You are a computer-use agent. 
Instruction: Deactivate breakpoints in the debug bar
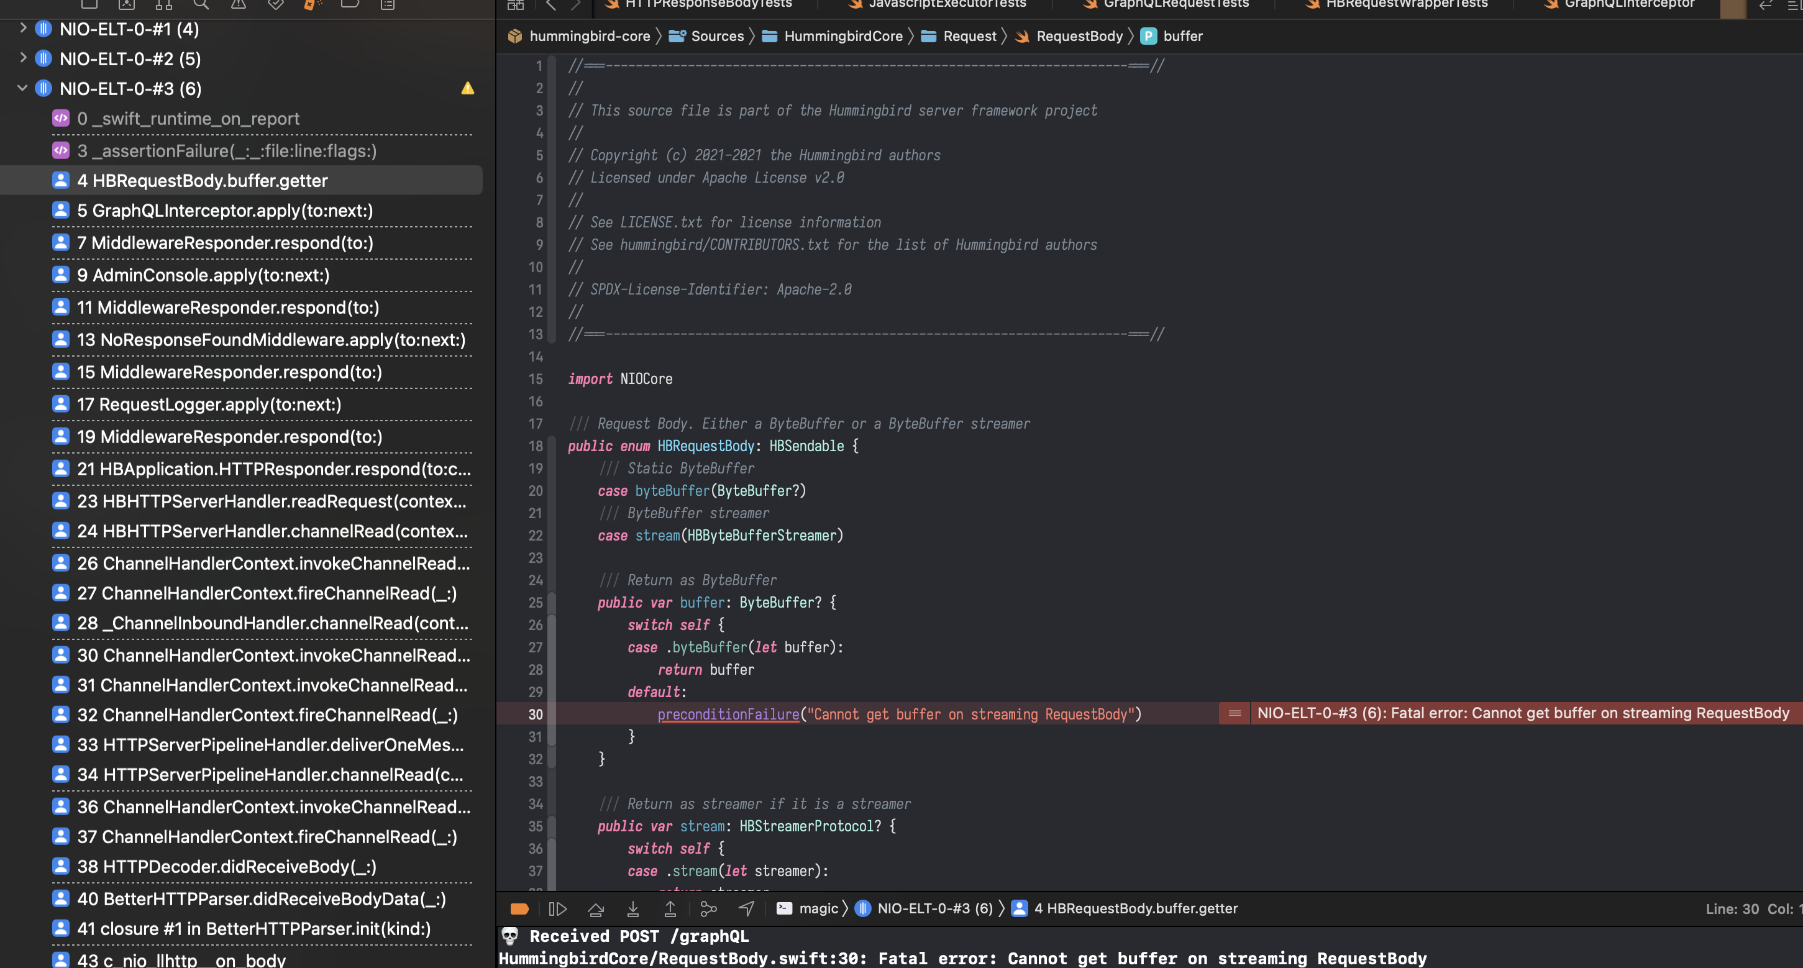pos(519,908)
